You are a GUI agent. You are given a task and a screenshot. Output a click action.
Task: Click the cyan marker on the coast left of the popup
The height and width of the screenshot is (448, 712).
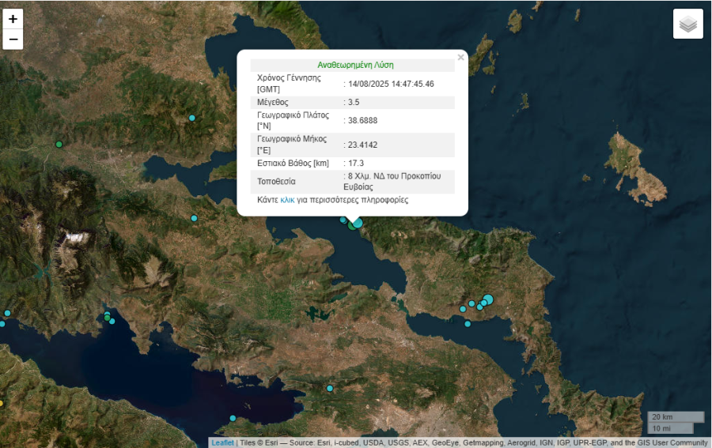point(194,218)
